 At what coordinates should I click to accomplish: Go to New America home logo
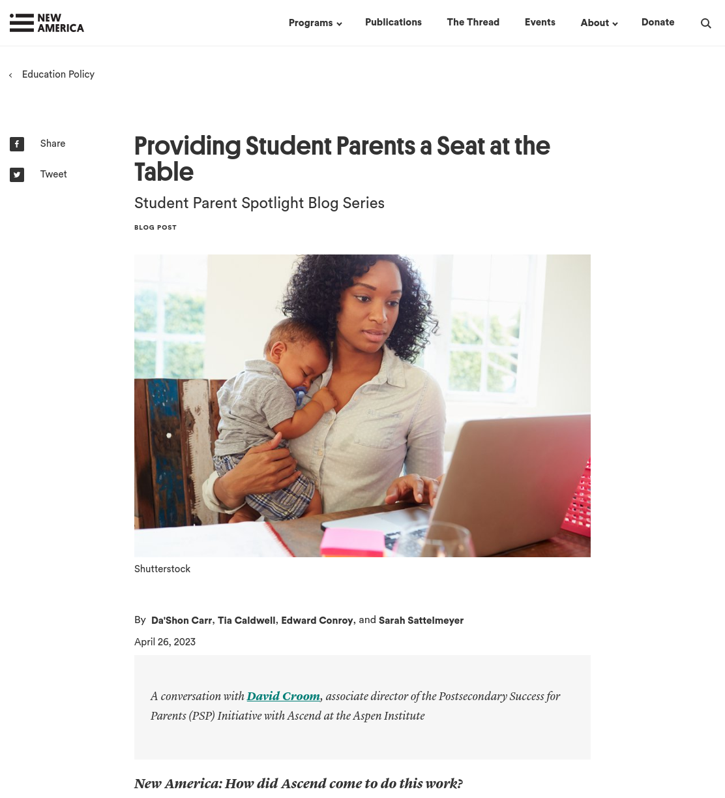pyautogui.click(x=47, y=23)
